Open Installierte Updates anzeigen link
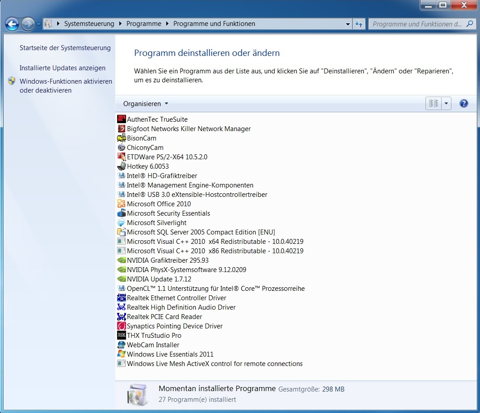The width and height of the screenshot is (480, 413). point(63,68)
